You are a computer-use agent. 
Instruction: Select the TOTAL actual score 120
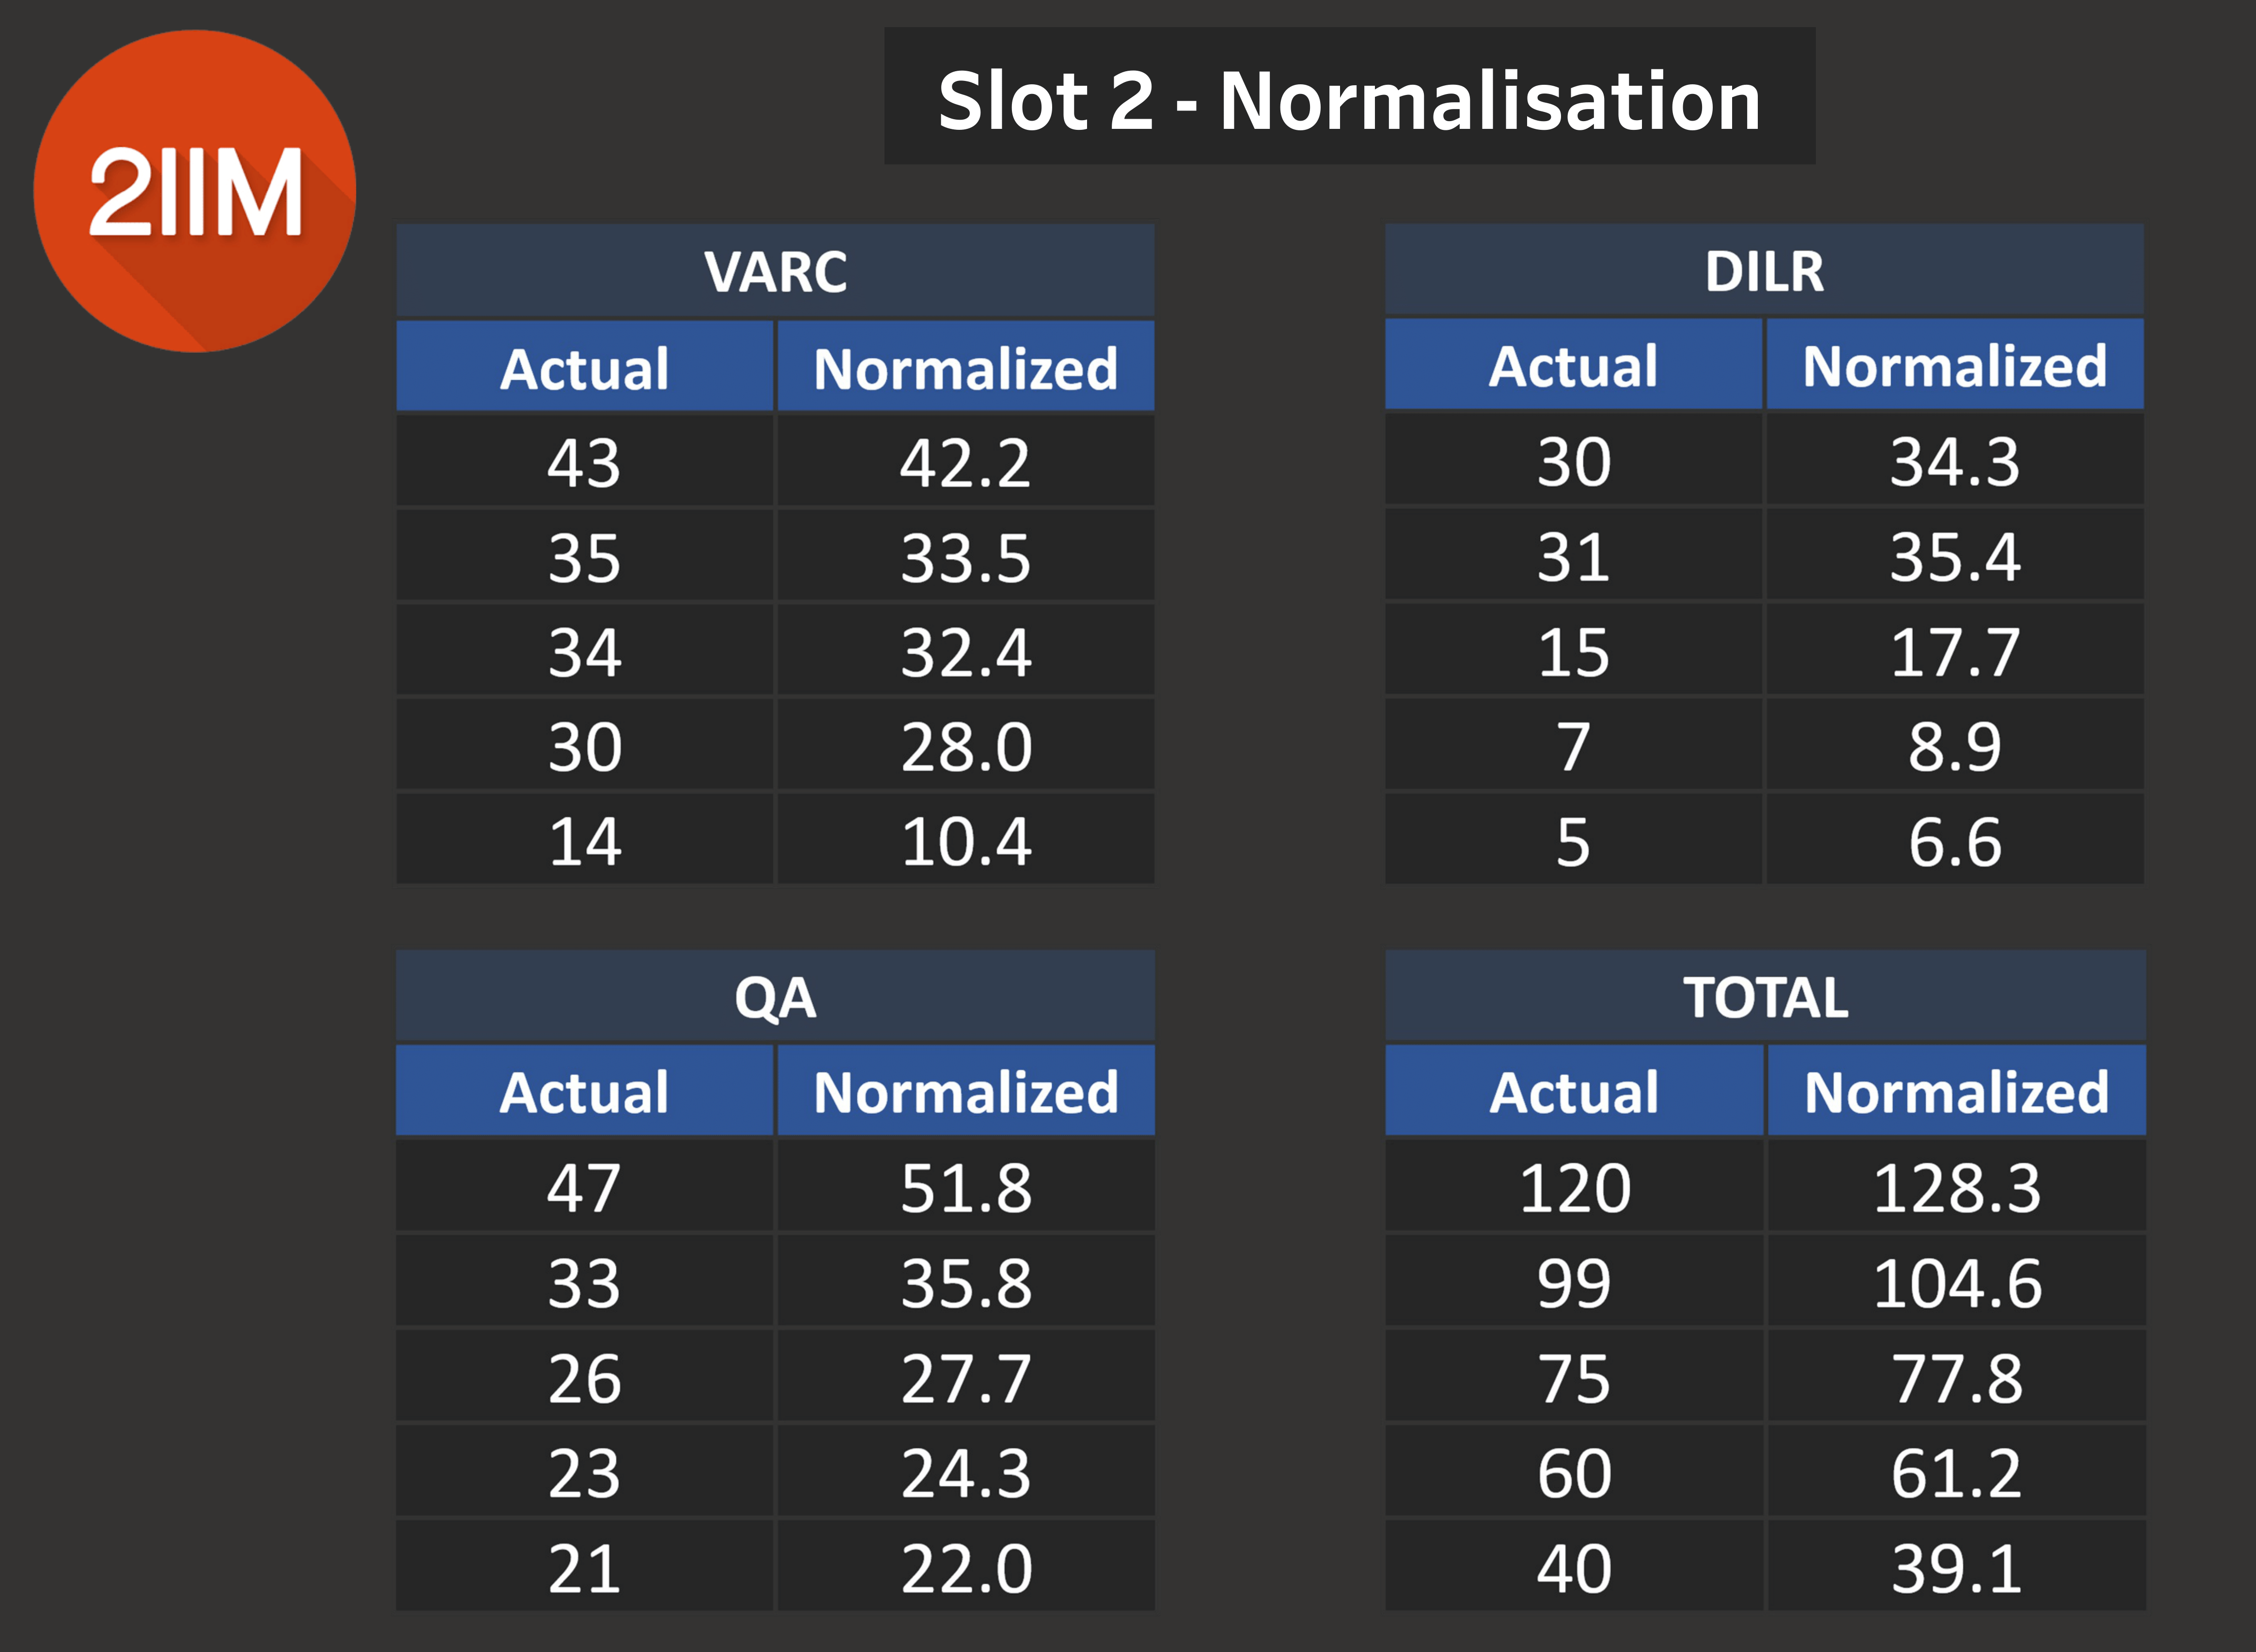click(1574, 1187)
